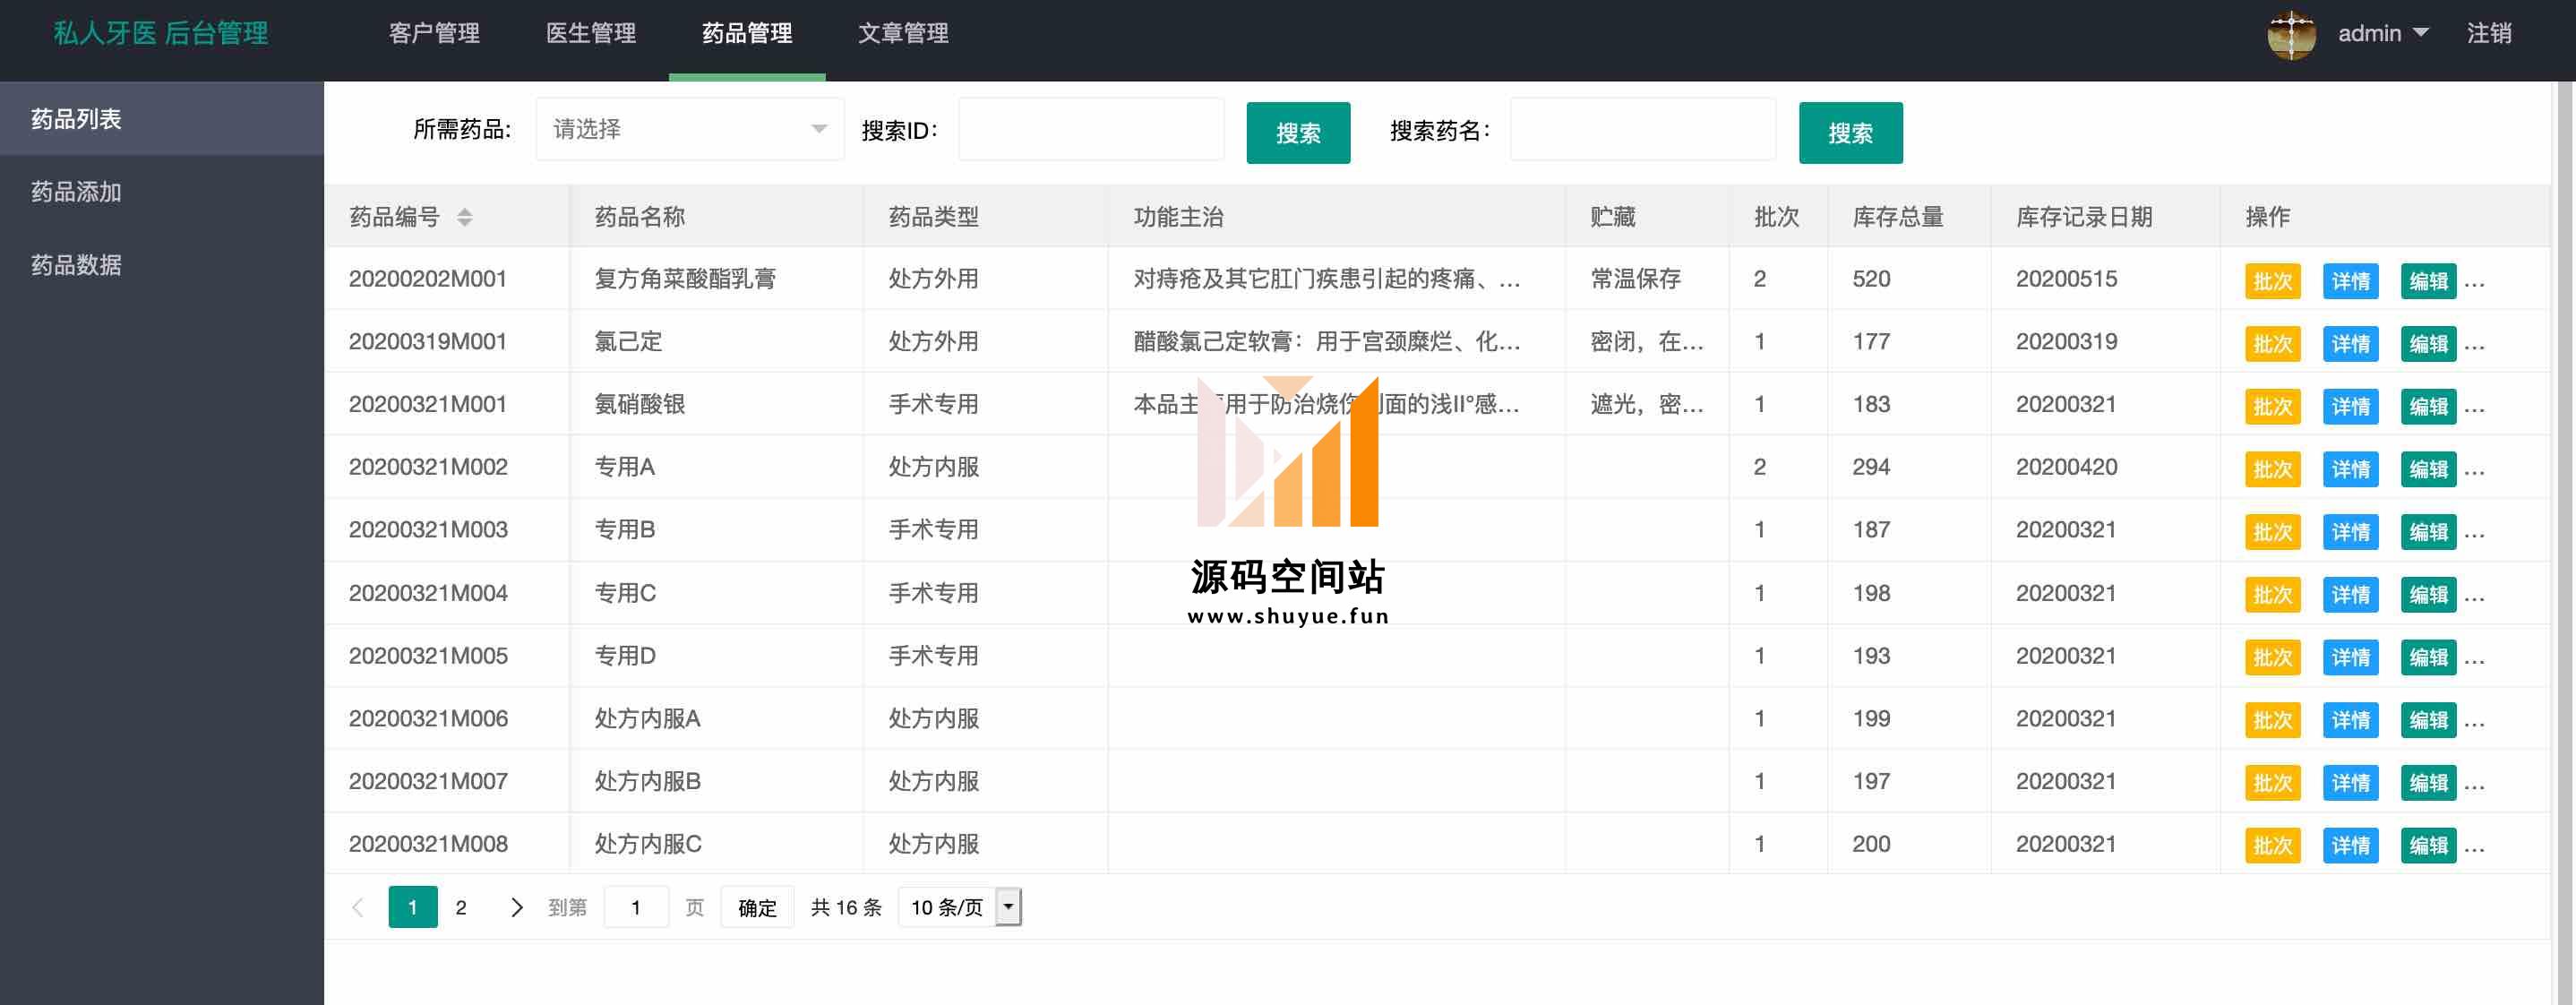Viewport: 2576px width, 1005px height.
Task: Click 编辑 for 氯己定 row
Action: click(2428, 344)
